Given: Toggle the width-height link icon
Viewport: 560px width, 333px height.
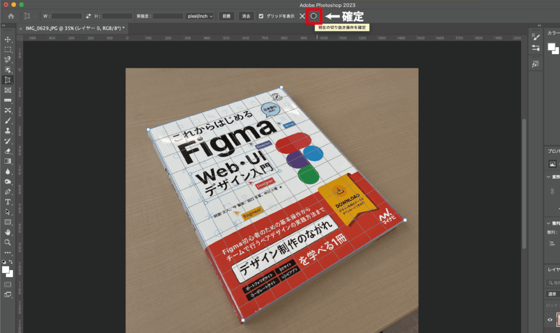Looking at the screenshot, I should [552, 192].
